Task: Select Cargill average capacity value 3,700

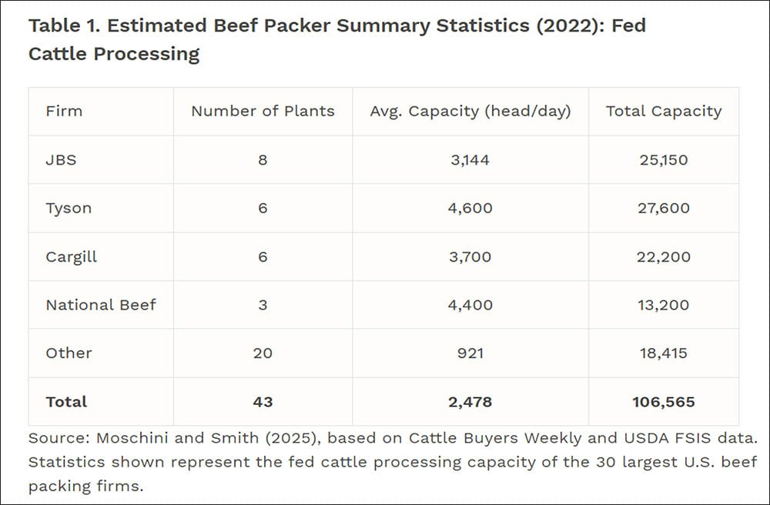Action: 470,256
